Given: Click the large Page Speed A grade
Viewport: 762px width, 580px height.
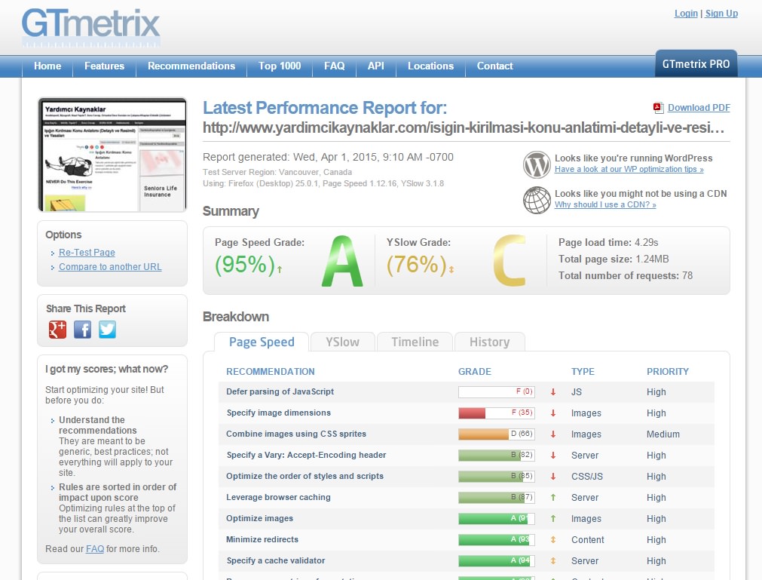Looking at the screenshot, I should (341, 262).
